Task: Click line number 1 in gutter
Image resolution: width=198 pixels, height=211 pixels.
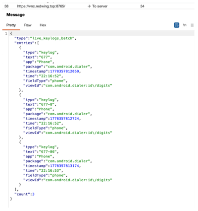Action: pyautogui.click(x=6, y=34)
